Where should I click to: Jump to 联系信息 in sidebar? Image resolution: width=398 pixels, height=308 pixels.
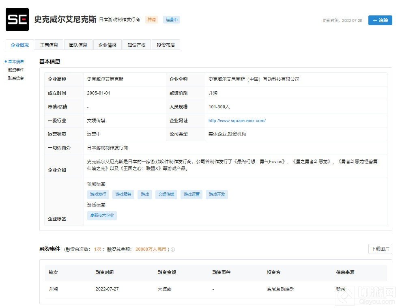coord(16,78)
